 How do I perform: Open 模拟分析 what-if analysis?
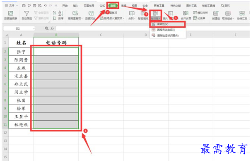coord(200,13)
